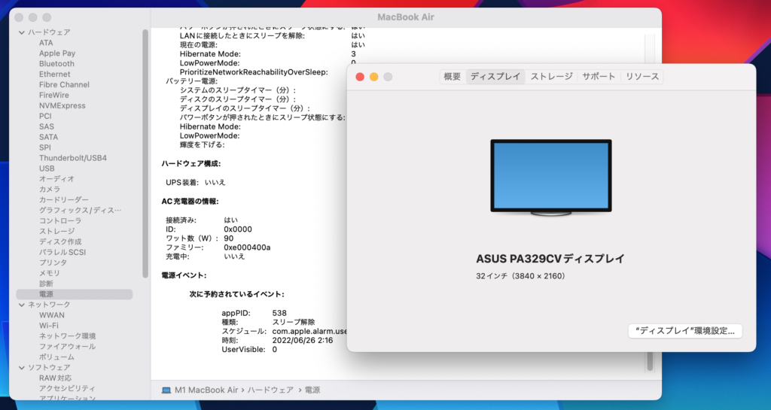This screenshot has height=410, width=771.
Task: Collapse the ハードウェア section in sidebar
Action: tap(22, 32)
